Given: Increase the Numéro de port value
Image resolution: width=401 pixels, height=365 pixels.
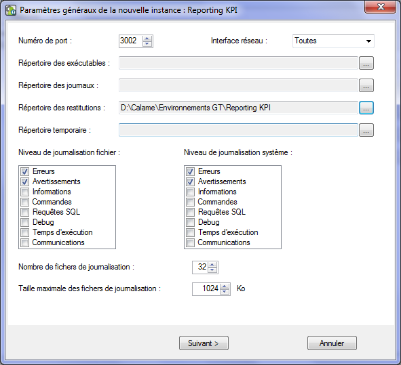Looking at the screenshot, I should (x=147, y=39).
